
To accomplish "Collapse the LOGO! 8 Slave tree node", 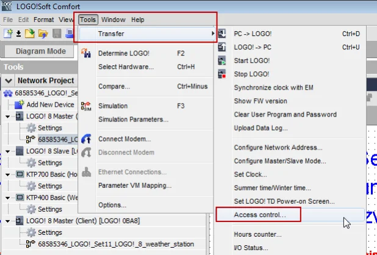I will 8,151.
